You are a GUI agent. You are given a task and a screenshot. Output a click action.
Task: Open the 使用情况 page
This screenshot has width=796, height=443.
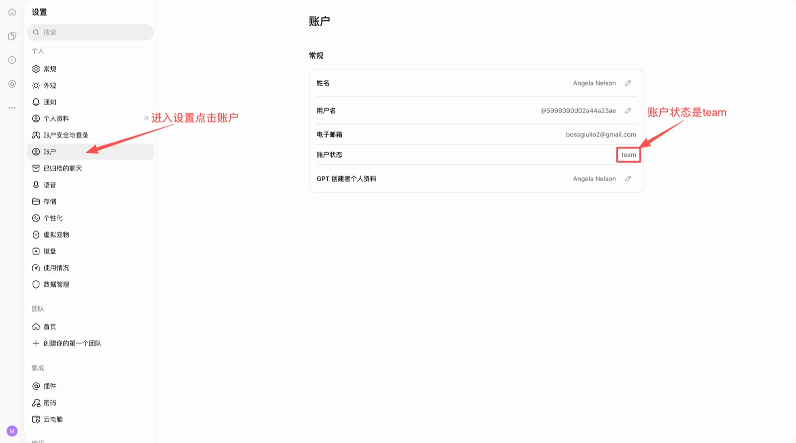pos(91,268)
